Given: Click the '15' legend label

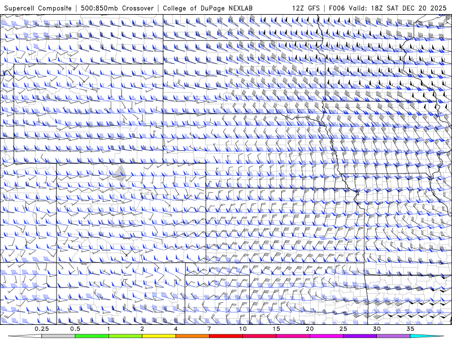Looking at the screenshot, I should 276,329.
